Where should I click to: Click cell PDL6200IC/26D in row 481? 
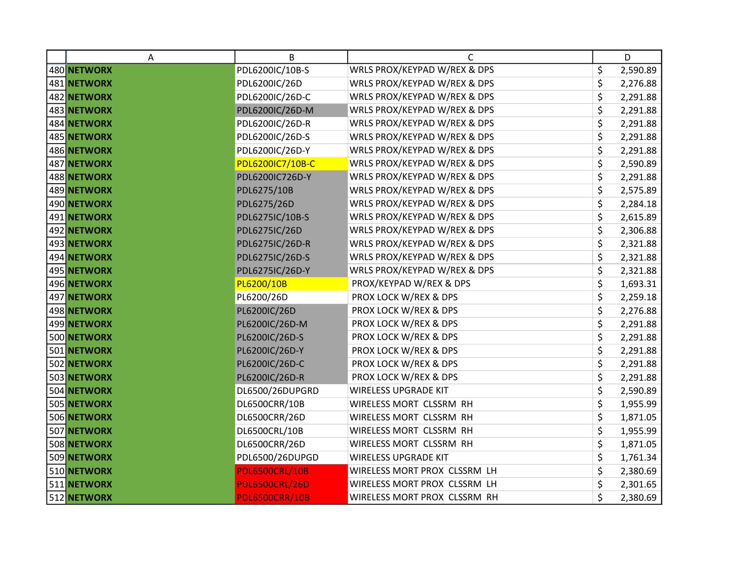point(291,83)
